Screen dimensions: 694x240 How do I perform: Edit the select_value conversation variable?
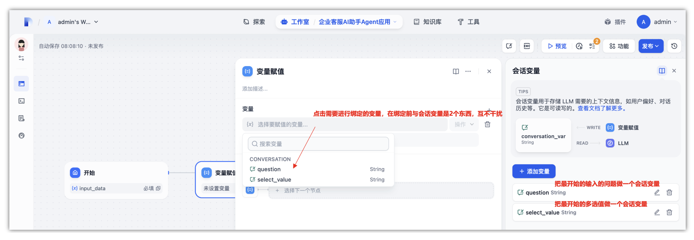[x=657, y=212]
